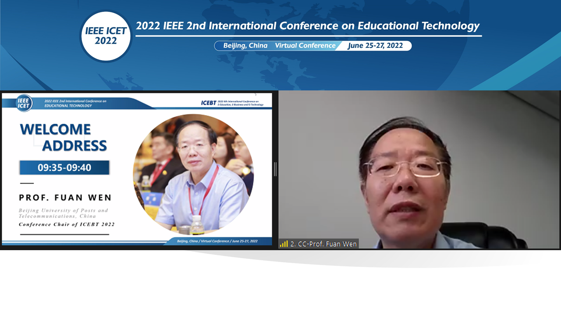
Task: Click the "2. CC-Prof. Fuan Wen" participant name label
Action: pos(323,244)
